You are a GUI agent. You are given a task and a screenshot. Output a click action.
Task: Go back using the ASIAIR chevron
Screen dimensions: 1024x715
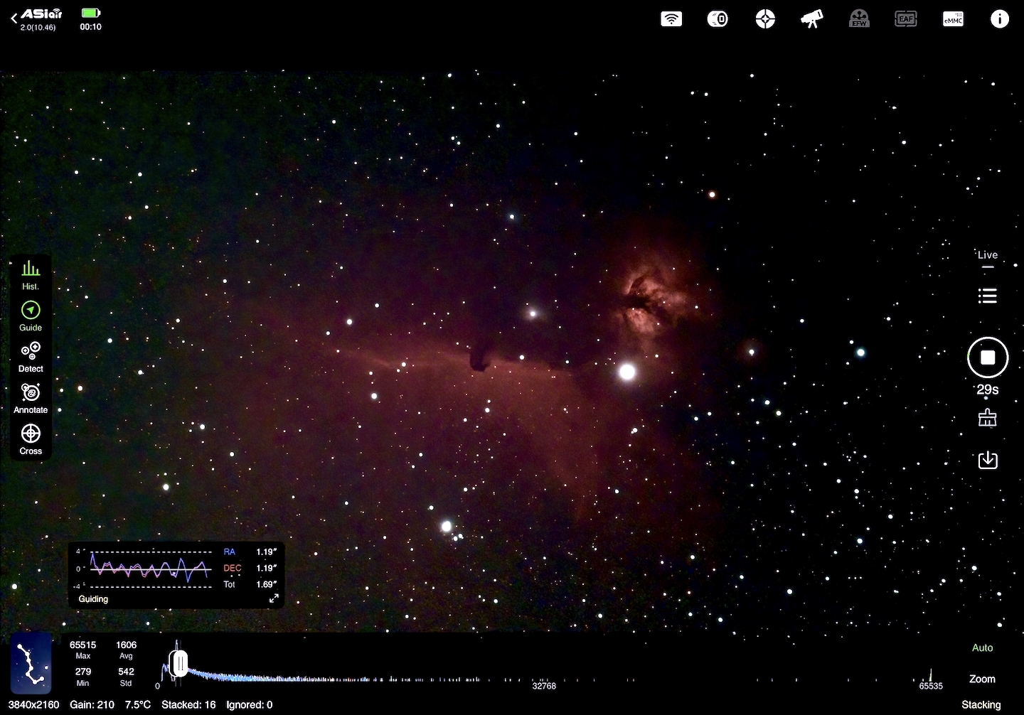tap(14, 18)
